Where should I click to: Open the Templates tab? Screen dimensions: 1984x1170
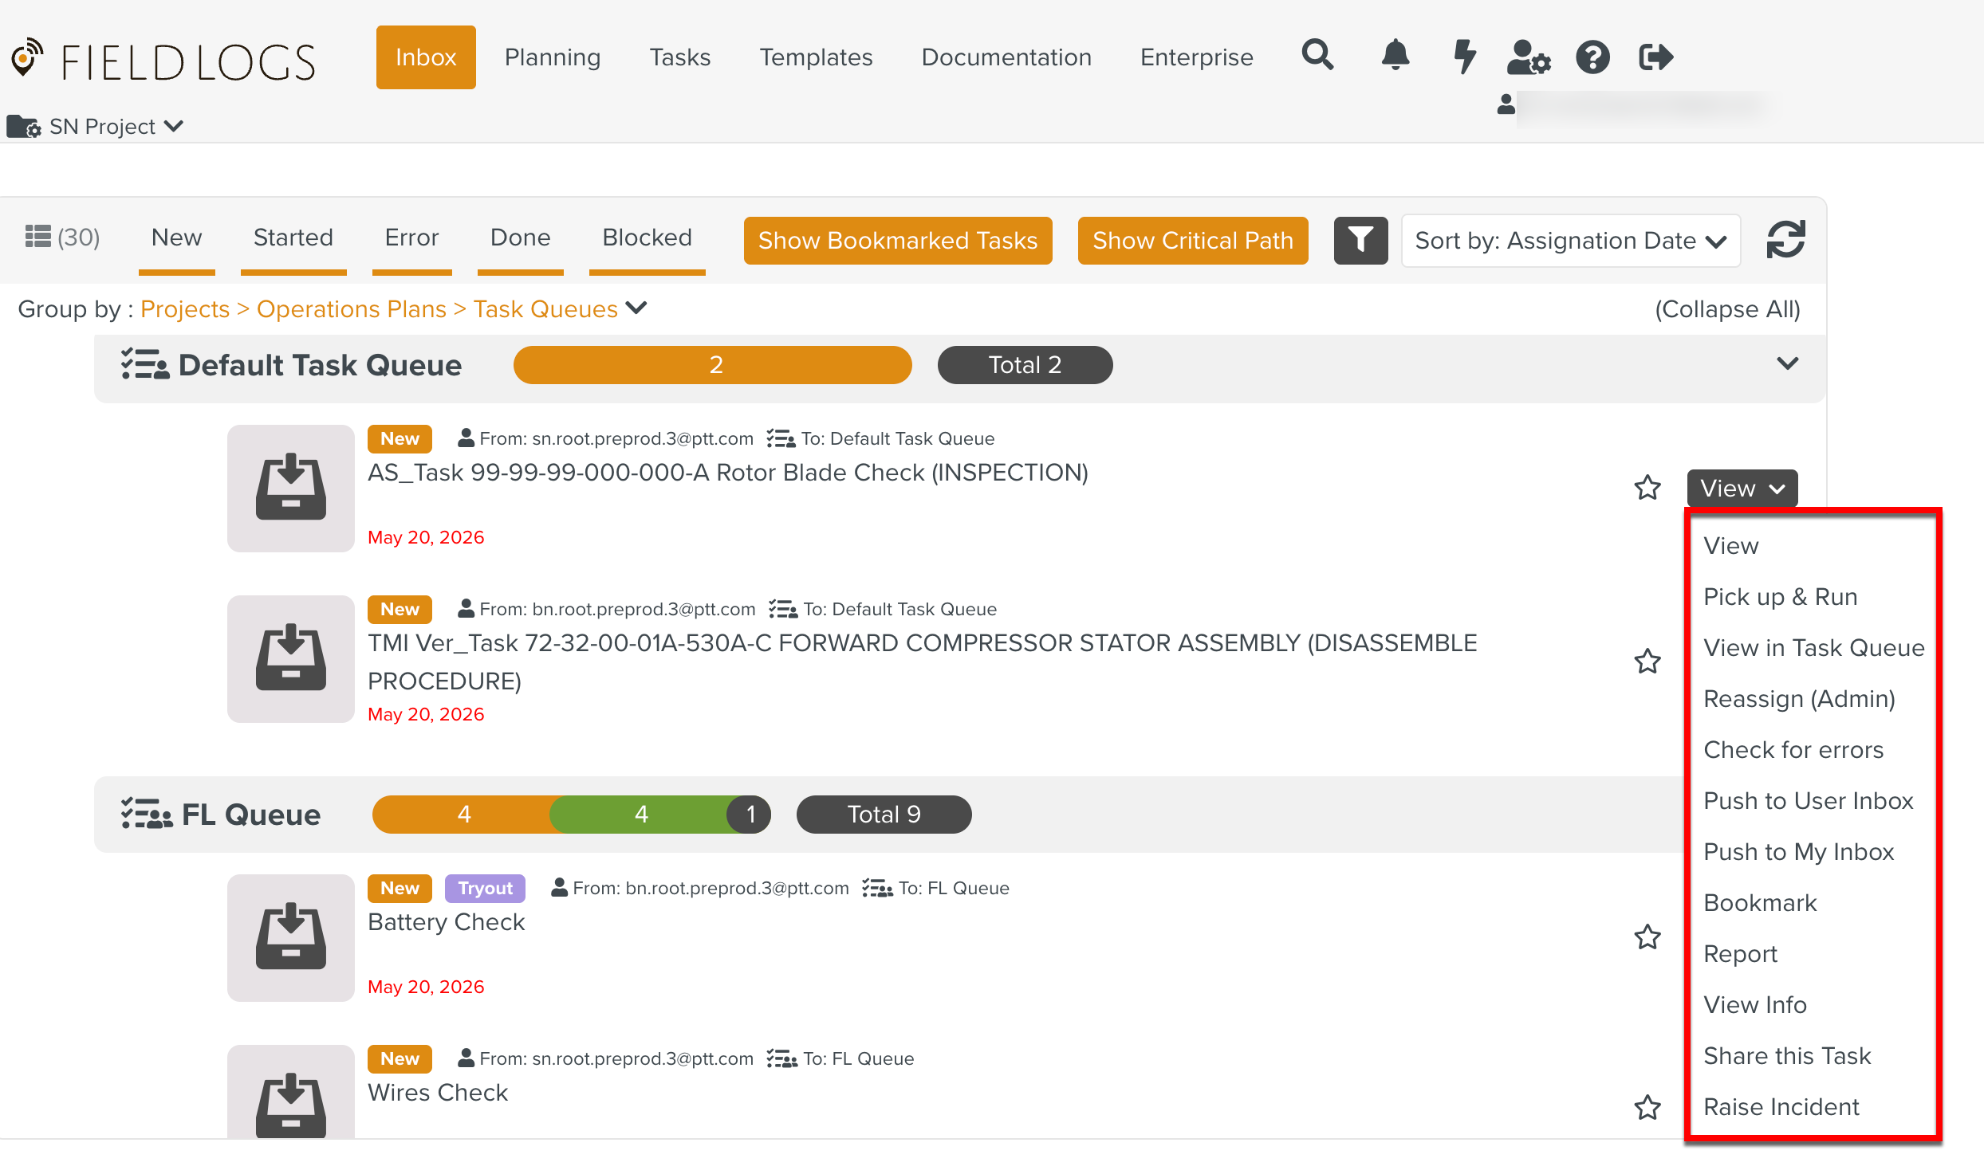816,57
